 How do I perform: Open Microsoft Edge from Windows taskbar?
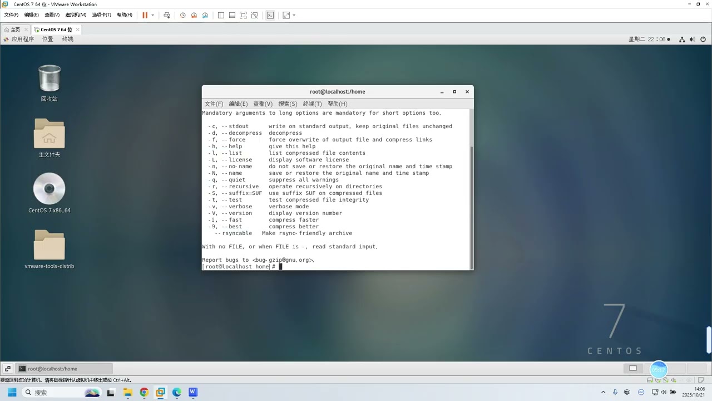point(177,392)
